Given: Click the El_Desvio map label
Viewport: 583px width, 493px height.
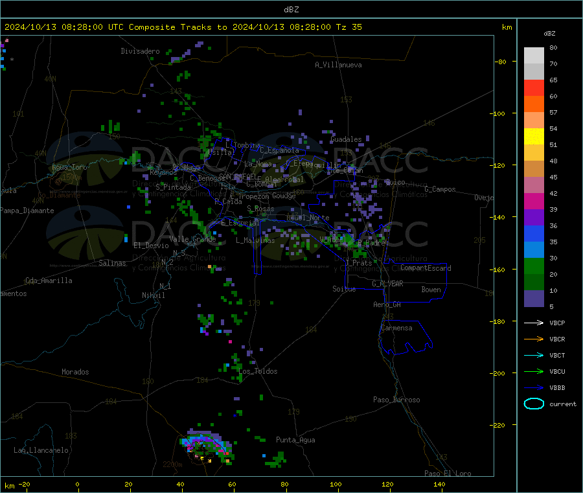Looking at the screenshot, I should point(151,246).
